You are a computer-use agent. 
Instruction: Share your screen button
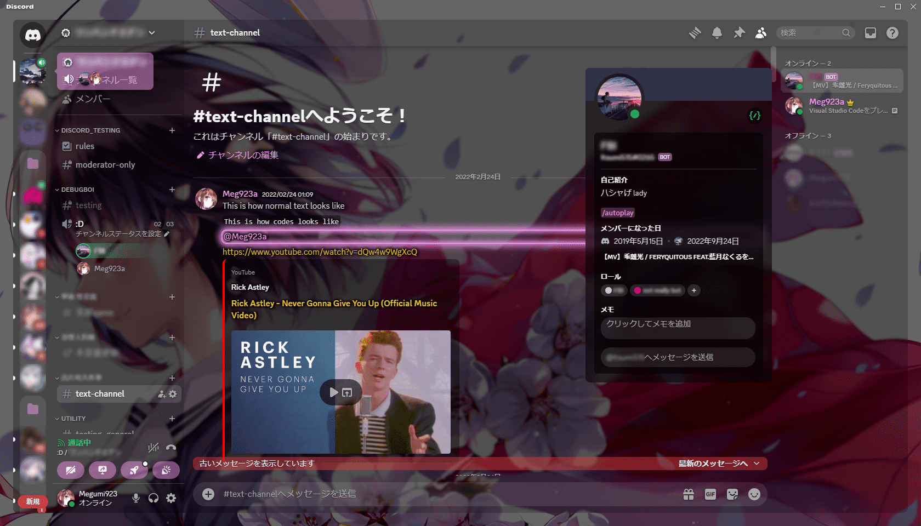103,470
